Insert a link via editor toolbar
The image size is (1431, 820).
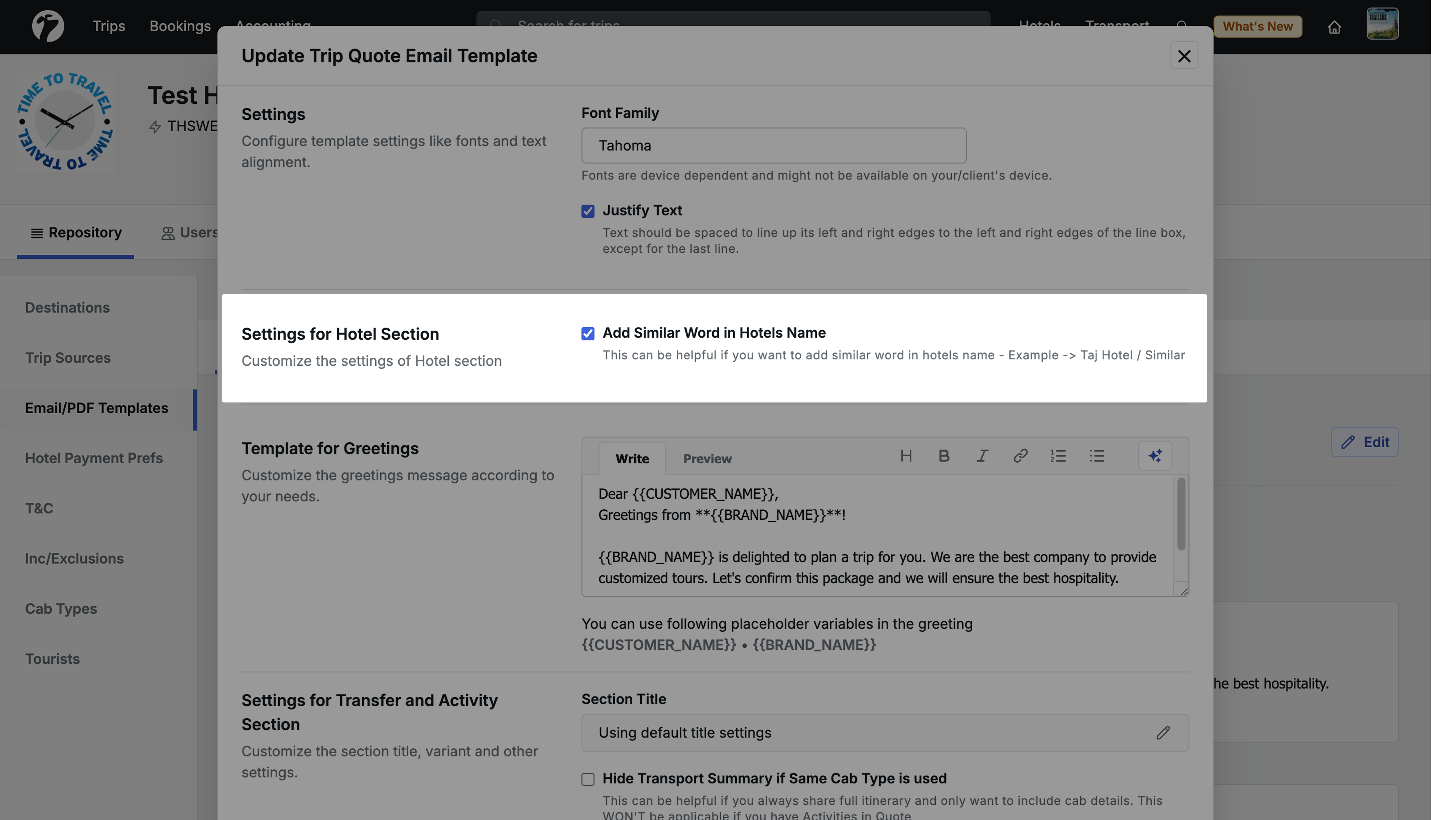pos(1020,456)
